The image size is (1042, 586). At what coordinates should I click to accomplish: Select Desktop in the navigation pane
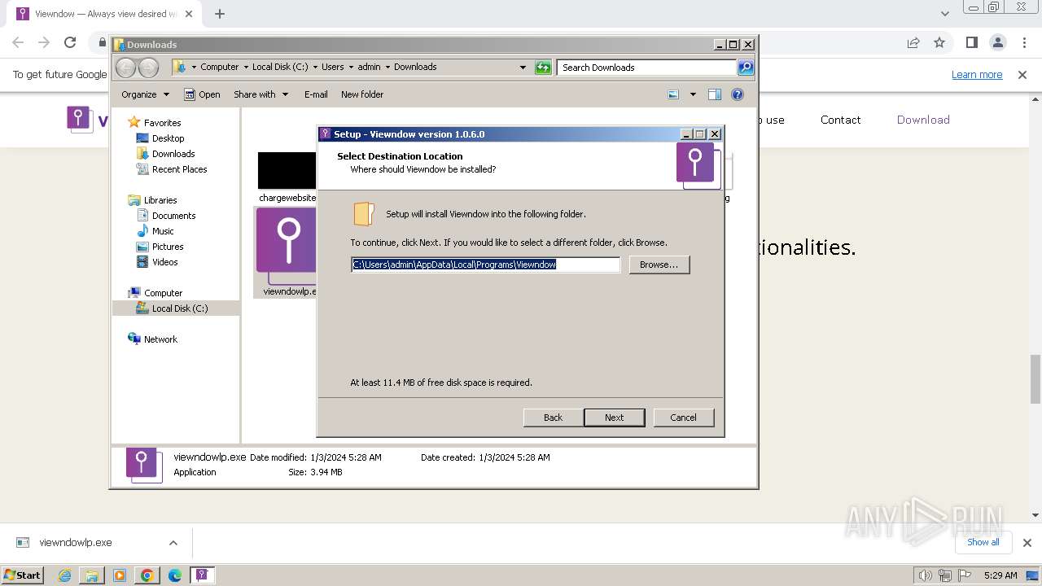pyautogui.click(x=168, y=138)
